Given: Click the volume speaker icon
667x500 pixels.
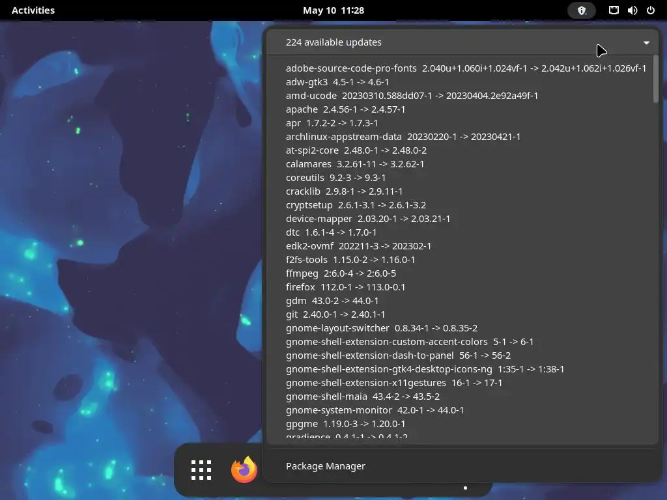Looking at the screenshot, I should coord(632,10).
